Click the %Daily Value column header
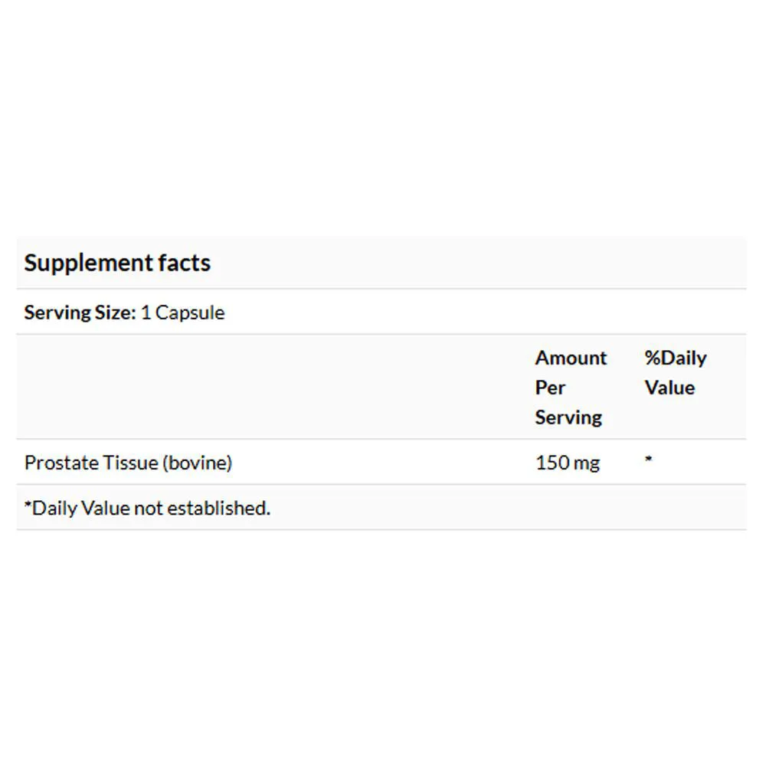This screenshot has width=766, height=766. (676, 373)
